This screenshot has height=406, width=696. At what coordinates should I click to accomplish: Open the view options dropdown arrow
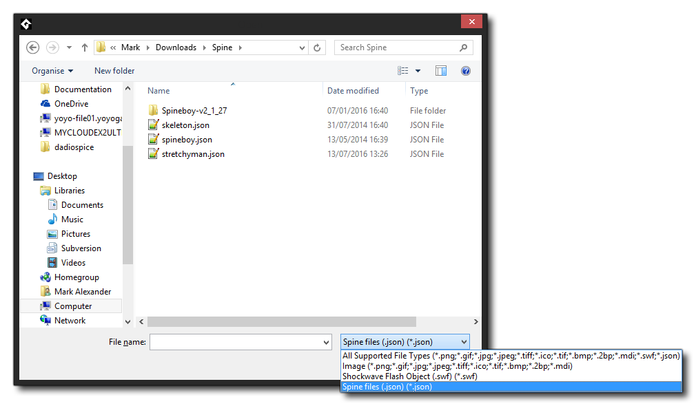click(x=418, y=71)
